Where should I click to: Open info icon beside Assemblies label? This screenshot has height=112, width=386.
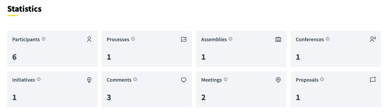coord(230,39)
